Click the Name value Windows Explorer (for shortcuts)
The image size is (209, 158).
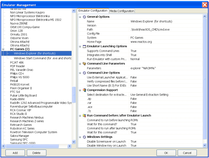point(151,21)
